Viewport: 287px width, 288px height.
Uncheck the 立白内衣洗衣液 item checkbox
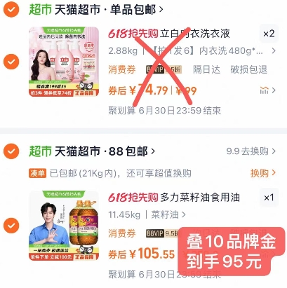(x=11, y=62)
